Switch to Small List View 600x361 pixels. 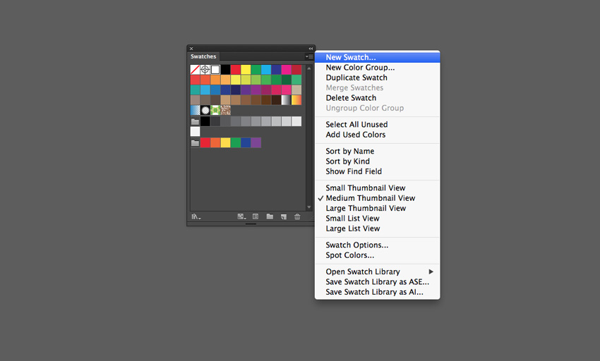pos(378,219)
